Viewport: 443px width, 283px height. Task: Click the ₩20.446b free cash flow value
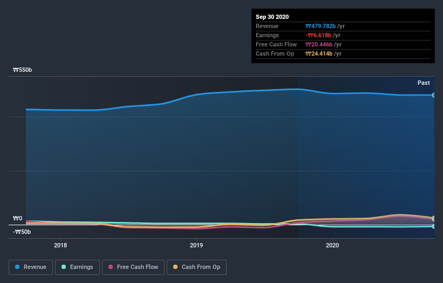[x=319, y=44]
